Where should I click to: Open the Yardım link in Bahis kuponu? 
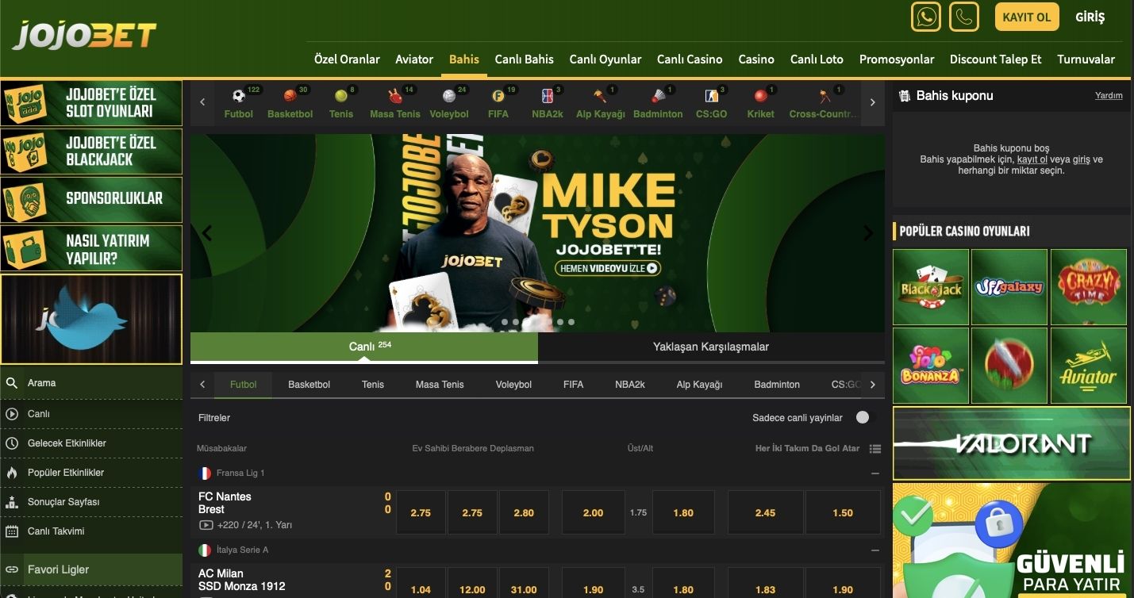[x=1109, y=95]
